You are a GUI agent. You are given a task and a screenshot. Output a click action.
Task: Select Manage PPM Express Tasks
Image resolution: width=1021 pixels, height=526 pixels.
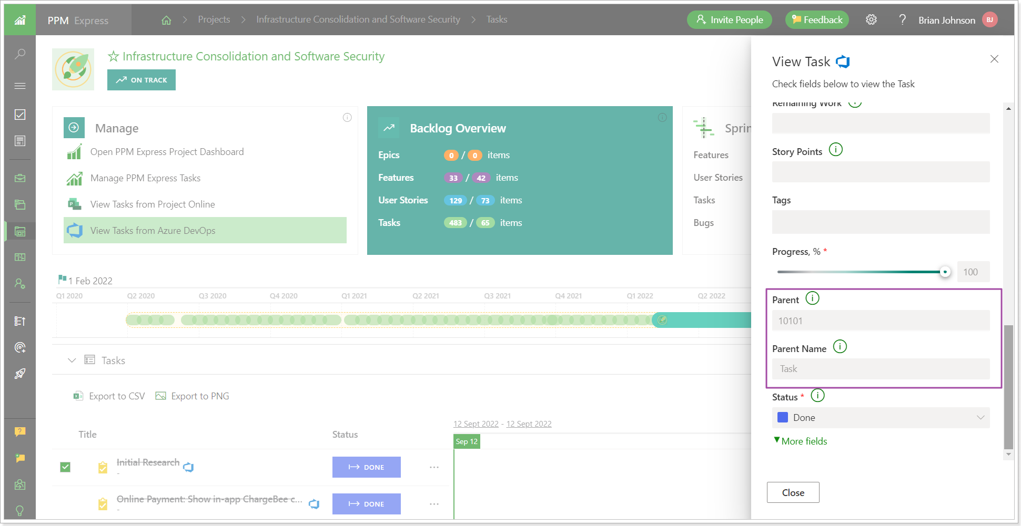coord(145,178)
